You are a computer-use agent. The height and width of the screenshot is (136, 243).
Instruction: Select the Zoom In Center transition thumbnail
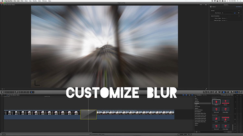[x=216, y=102]
